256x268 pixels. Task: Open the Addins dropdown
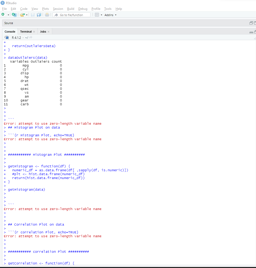coord(110,15)
